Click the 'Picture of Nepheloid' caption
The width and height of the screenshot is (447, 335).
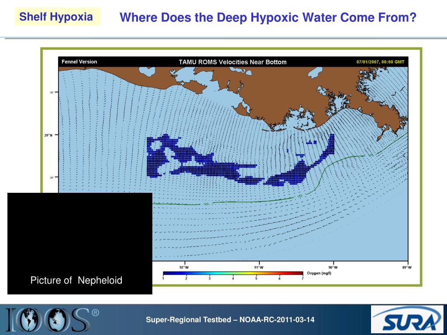(x=76, y=280)
